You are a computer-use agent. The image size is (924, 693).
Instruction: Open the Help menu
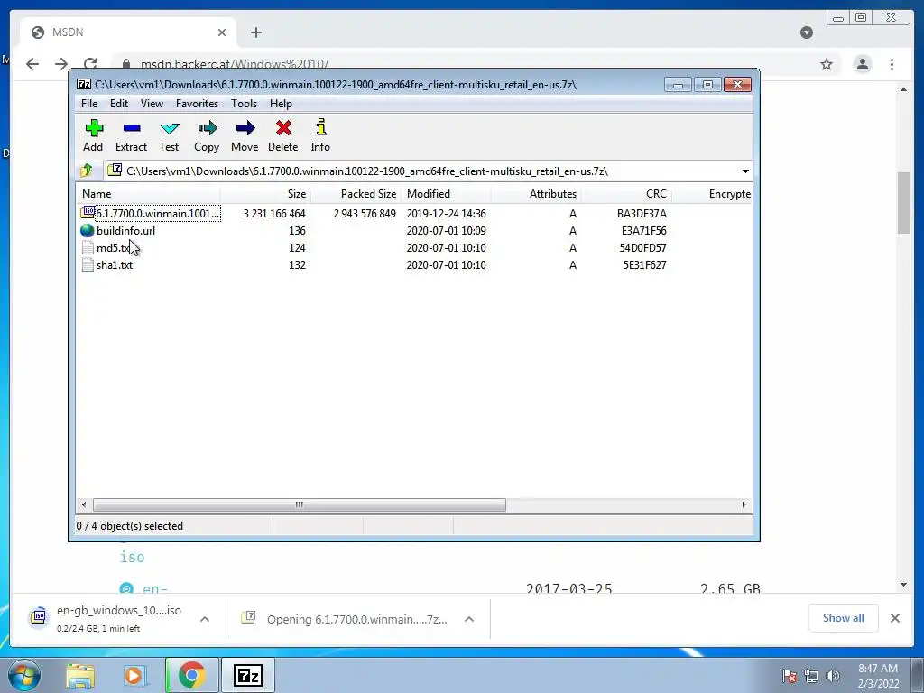[x=282, y=104]
